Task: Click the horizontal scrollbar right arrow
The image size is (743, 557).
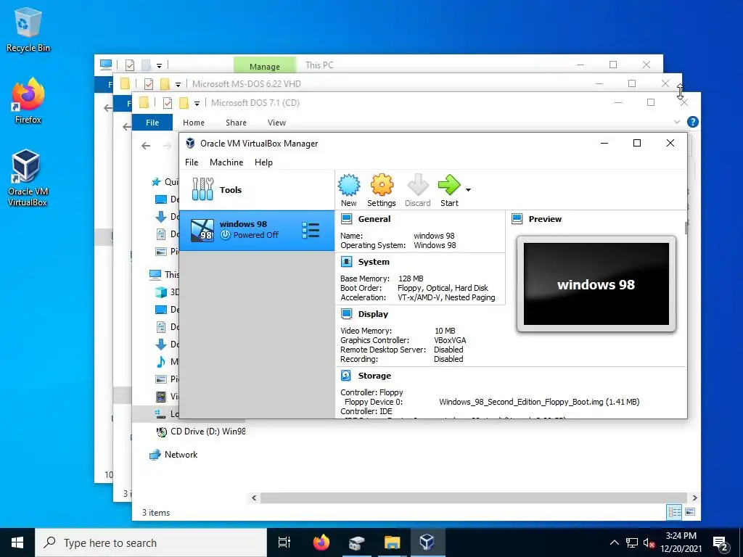Action: pos(694,498)
